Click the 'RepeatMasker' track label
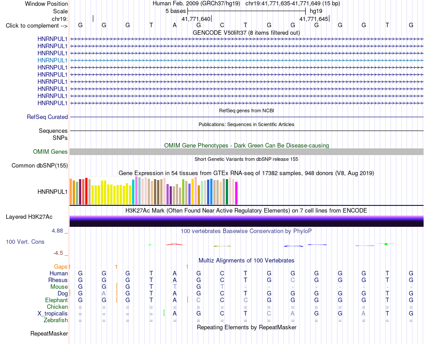The image size is (424, 344). coord(49,333)
